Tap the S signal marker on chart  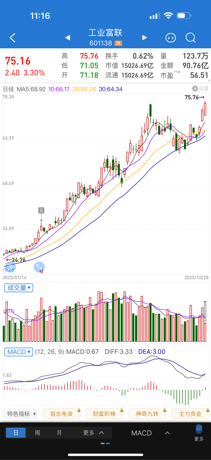tap(41, 211)
